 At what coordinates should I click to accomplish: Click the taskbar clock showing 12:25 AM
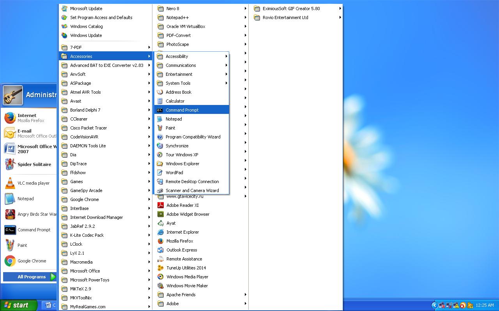tap(485, 306)
